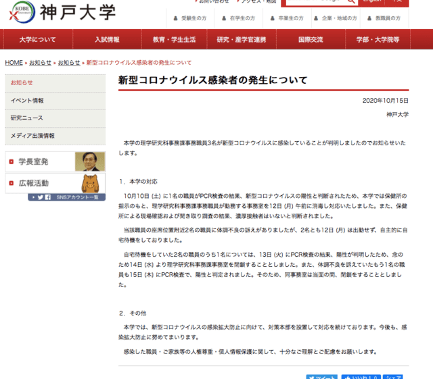Viewport: 433px width, 379px height.
Task: Click the person icon next to 教職員の方
Action: tap(369, 18)
